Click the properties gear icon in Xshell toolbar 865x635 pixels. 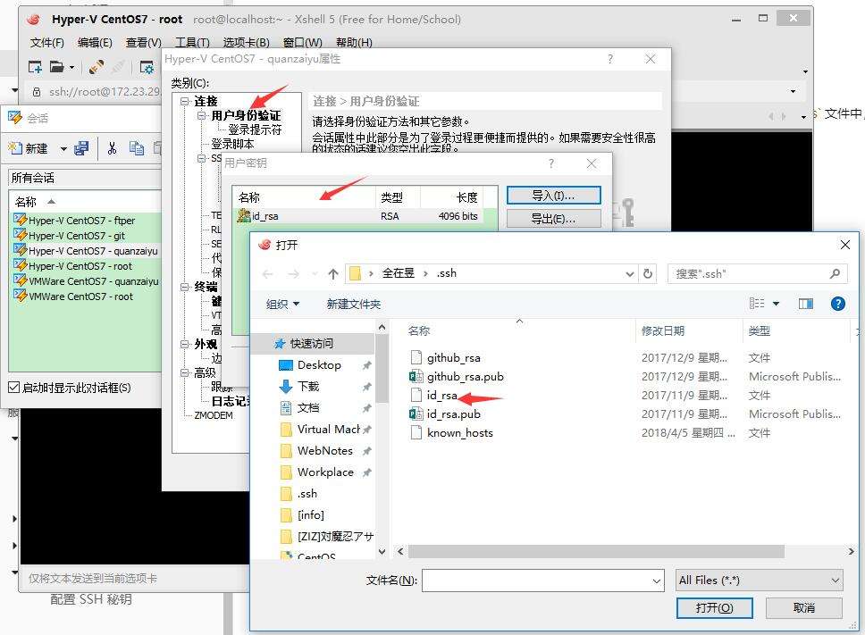(147, 67)
